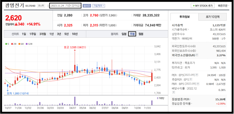Image resolution: width=234 pixels, height=114 pixels.
Task: Click the 거래대금 value 74,940 백만
Action: click(x=153, y=25)
